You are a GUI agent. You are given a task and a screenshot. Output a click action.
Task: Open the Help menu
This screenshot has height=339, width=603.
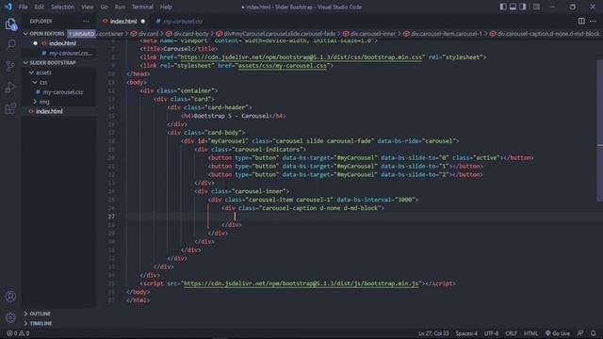(166, 7)
